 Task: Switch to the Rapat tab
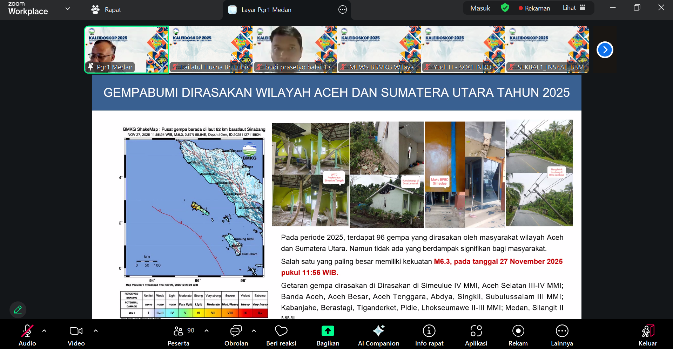coord(106,10)
